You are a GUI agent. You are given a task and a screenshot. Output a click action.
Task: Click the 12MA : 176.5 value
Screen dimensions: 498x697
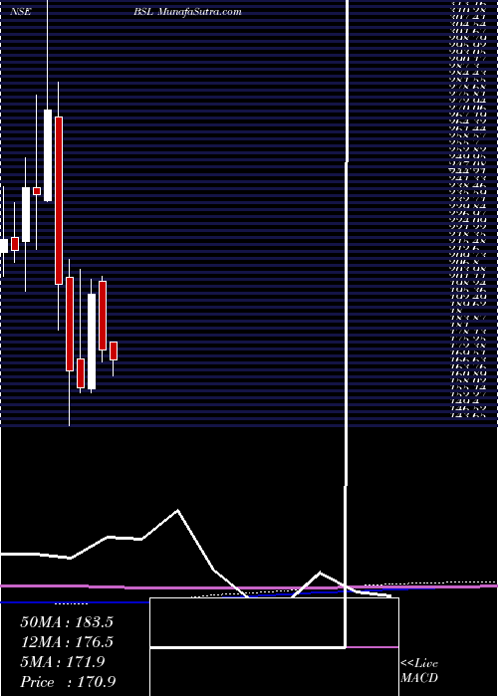(x=67, y=642)
